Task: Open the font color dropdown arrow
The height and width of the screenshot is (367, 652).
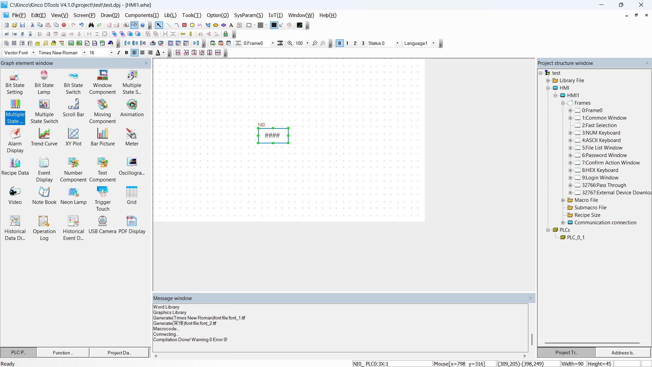Action: (x=164, y=53)
